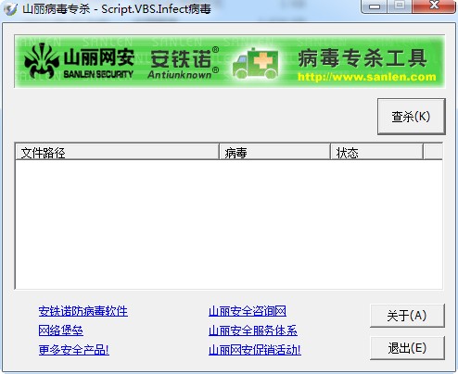Viewport: 458px width, 374px height.
Task: Click the http://www.sanlen.com banner URL
Action: pos(367,77)
